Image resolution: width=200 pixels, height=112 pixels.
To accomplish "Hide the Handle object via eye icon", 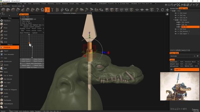I will 177,22.
